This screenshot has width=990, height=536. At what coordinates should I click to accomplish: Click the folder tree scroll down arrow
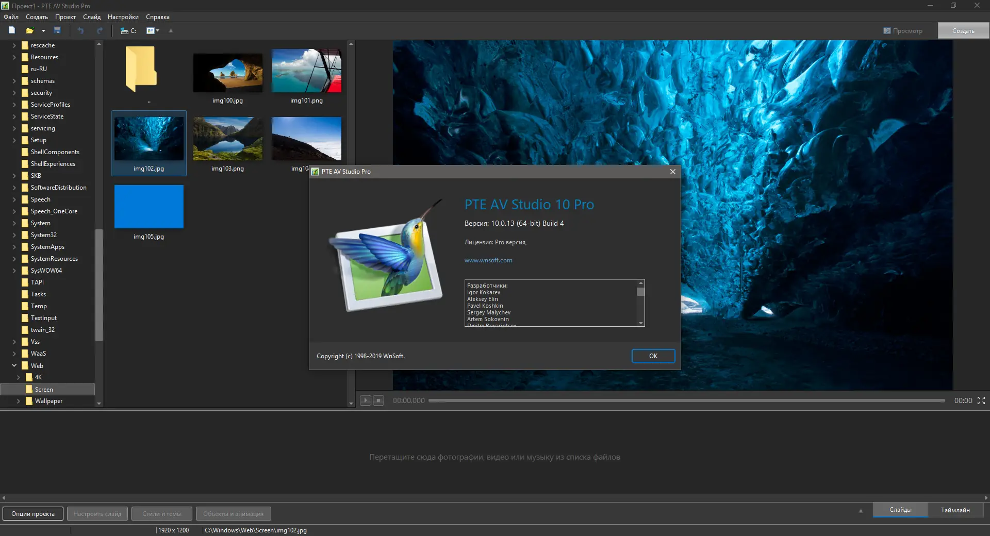(99, 404)
